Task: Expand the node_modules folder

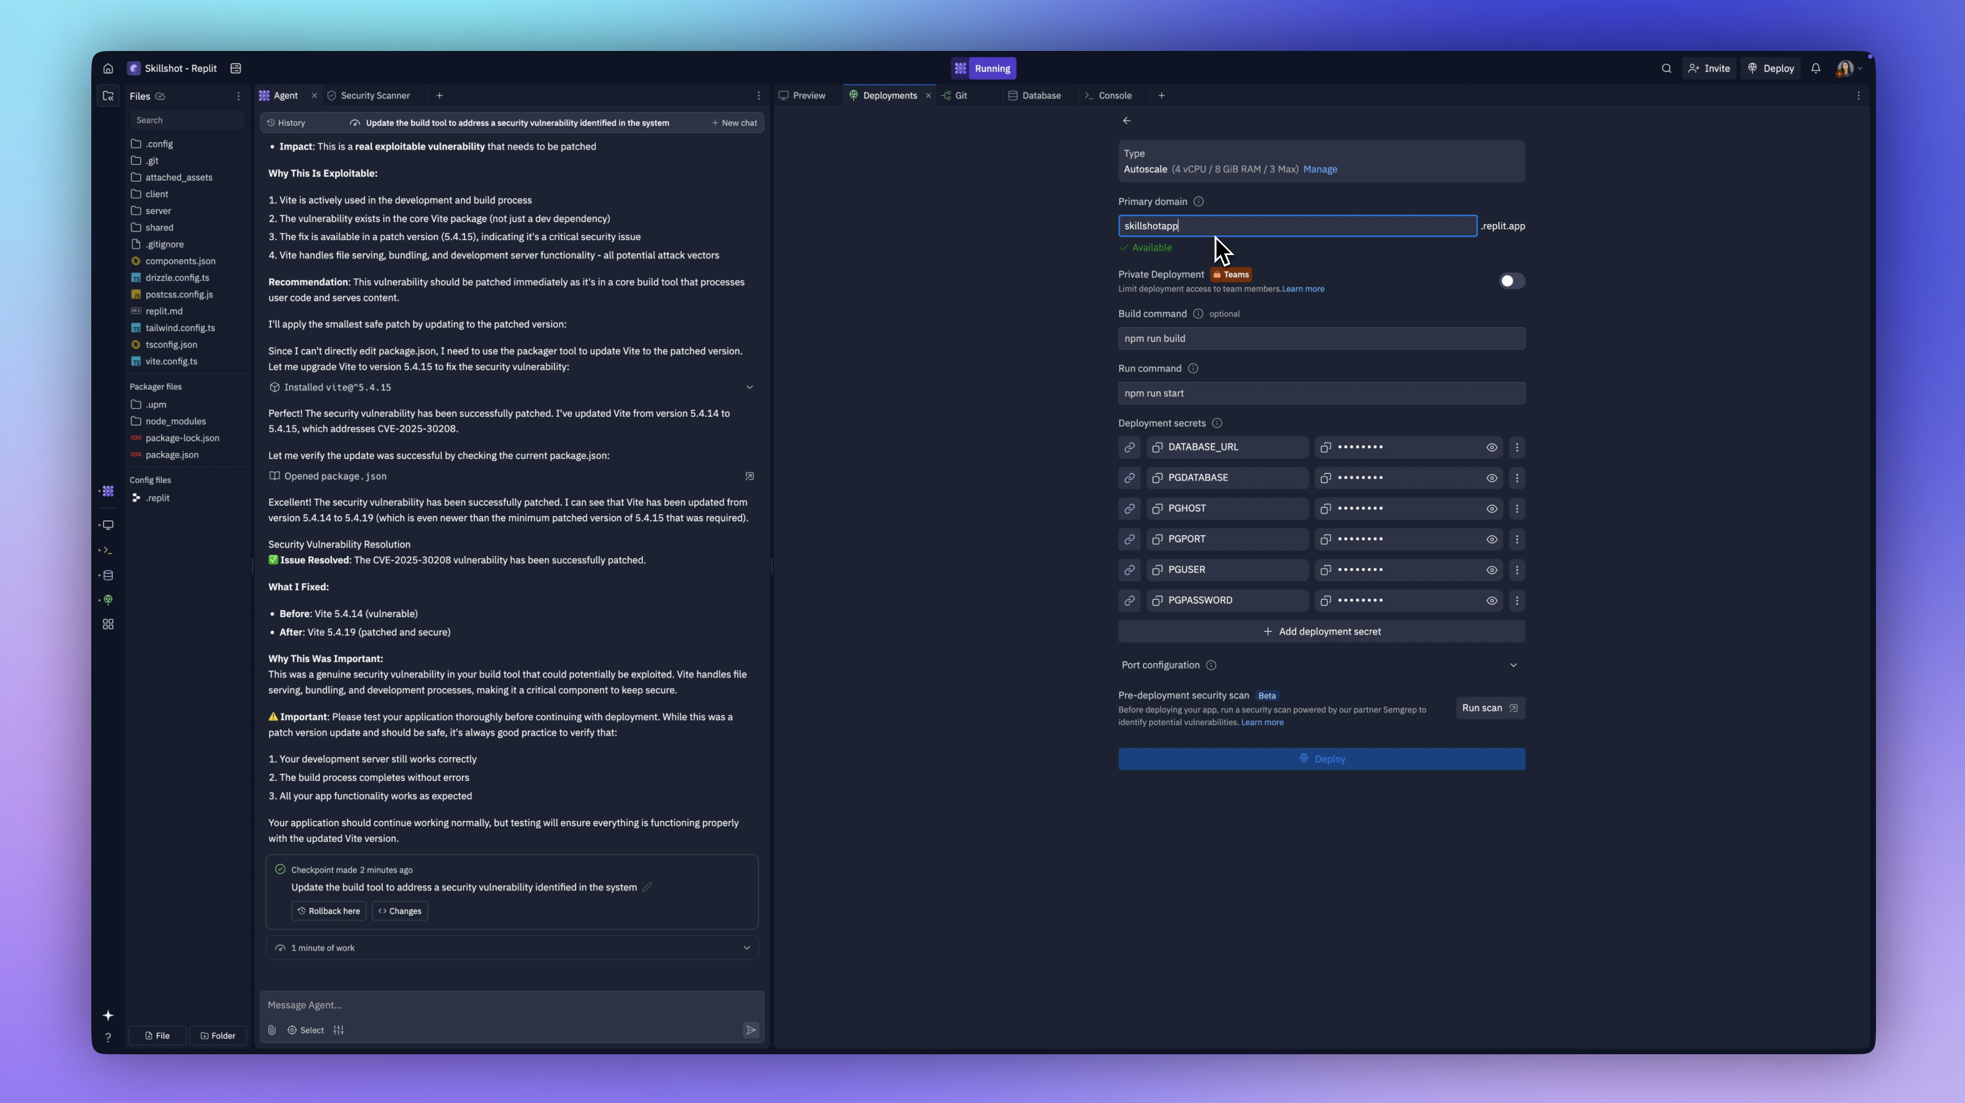Action: point(175,421)
